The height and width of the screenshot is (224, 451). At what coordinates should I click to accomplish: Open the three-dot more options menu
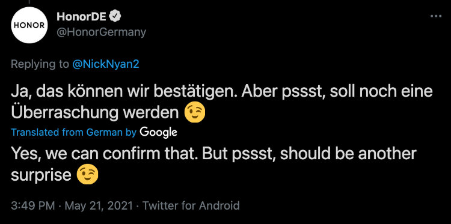tap(436, 16)
